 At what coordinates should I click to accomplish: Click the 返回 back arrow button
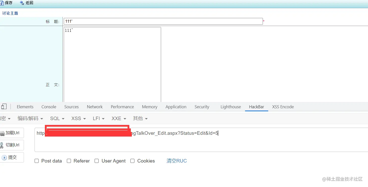click(26, 3)
